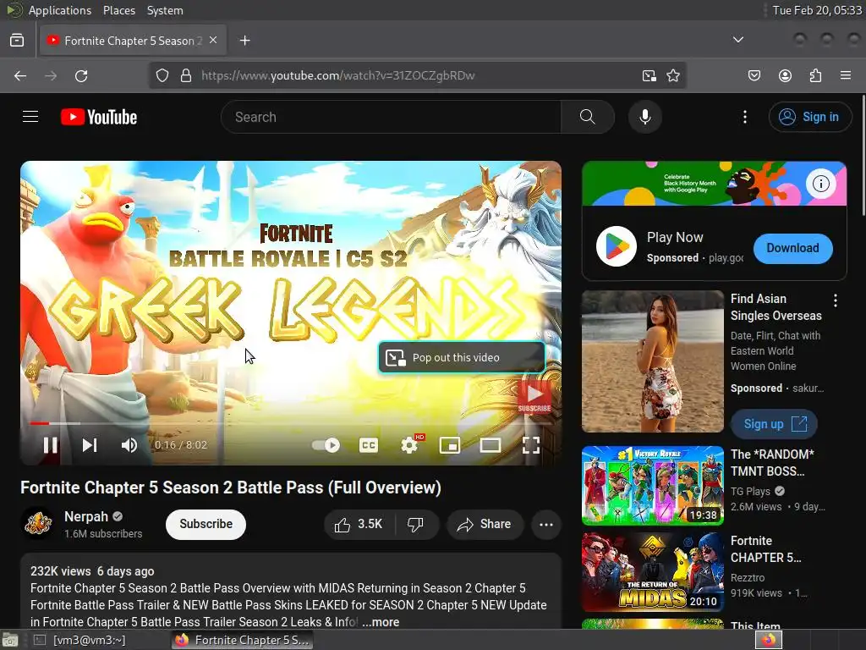Reload the current page
The width and height of the screenshot is (866, 650).
[81, 75]
